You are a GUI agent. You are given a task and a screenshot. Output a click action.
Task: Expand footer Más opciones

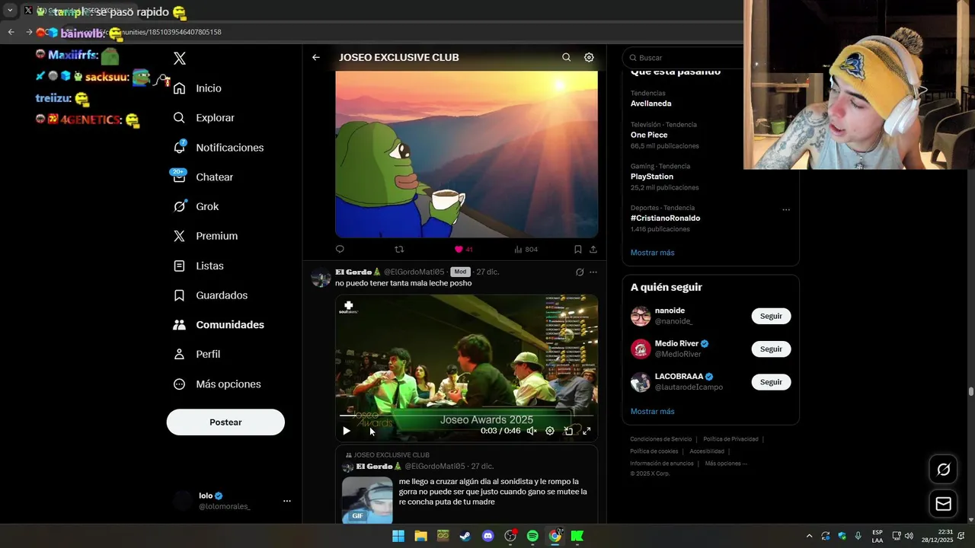click(x=726, y=464)
